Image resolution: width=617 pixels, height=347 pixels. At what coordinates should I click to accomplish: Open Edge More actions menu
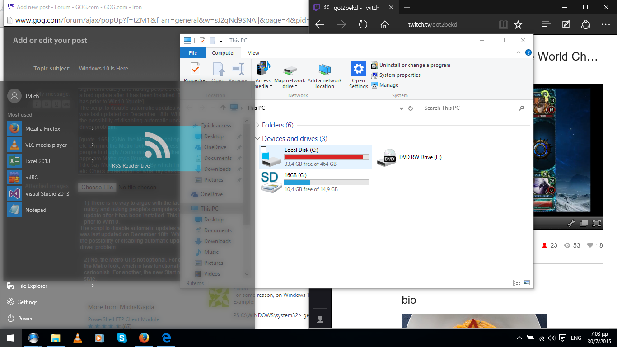(606, 24)
